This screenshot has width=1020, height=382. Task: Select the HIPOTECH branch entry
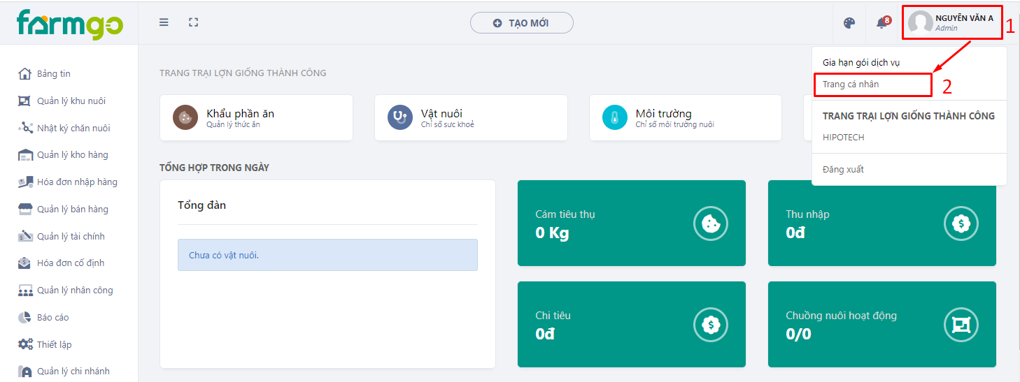(x=843, y=138)
